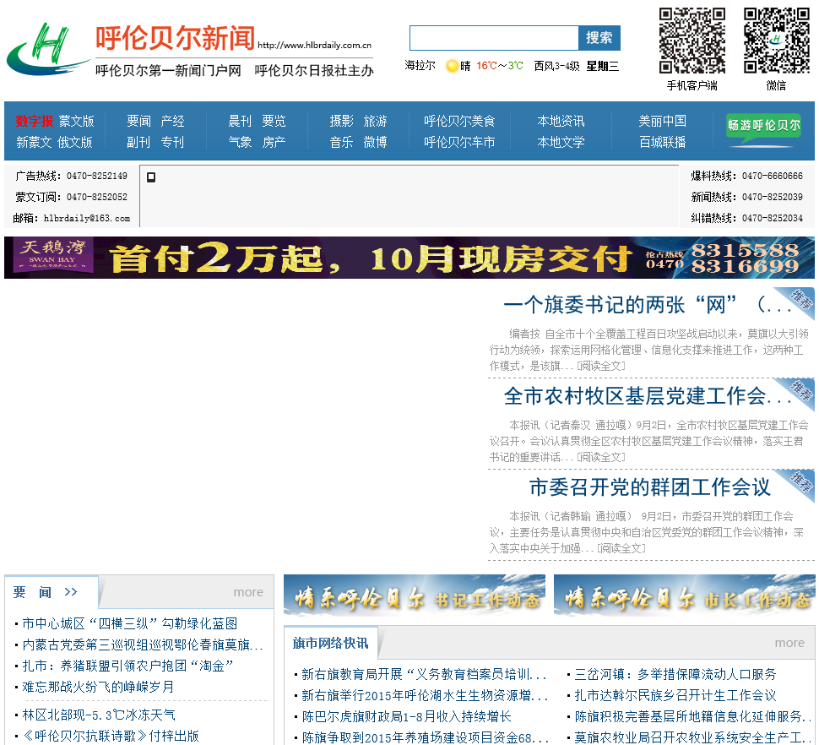Open the 副刊 navigation link
Image resolution: width=819 pixels, height=745 pixels.
[138, 142]
